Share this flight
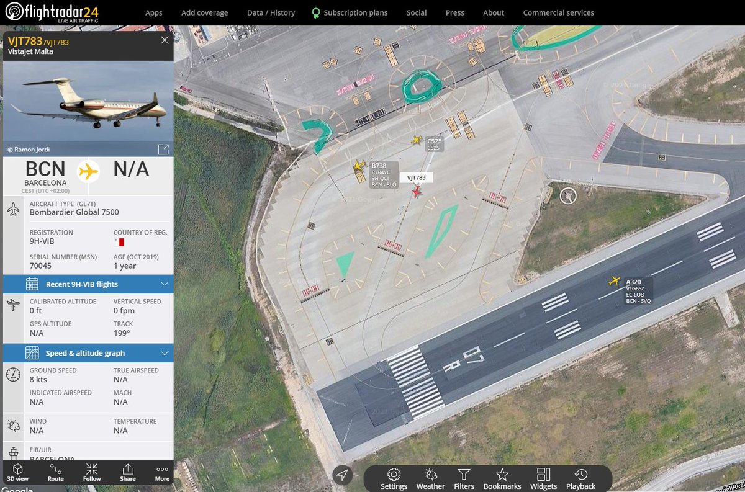Screen dimensions: 745x492 point(128,473)
